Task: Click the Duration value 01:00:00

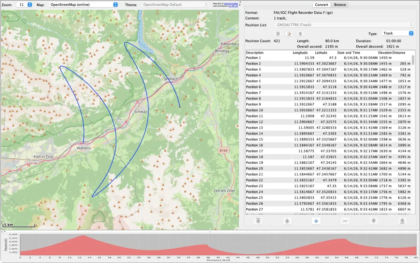Action: coord(393,41)
